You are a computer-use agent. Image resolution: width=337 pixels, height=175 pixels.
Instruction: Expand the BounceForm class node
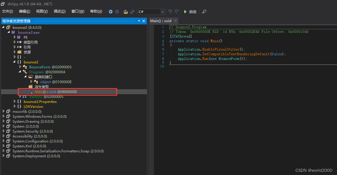coord(20,67)
